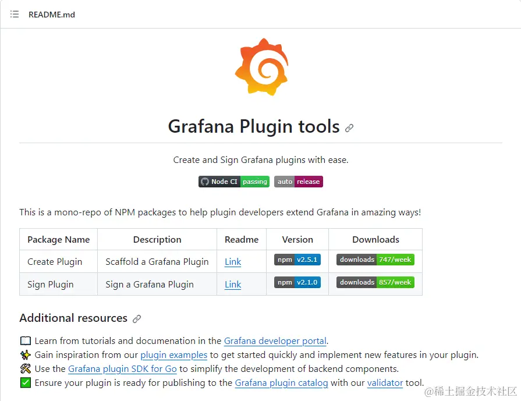Click the Create Plugin table cell
The width and height of the screenshot is (521, 401).
pos(58,262)
